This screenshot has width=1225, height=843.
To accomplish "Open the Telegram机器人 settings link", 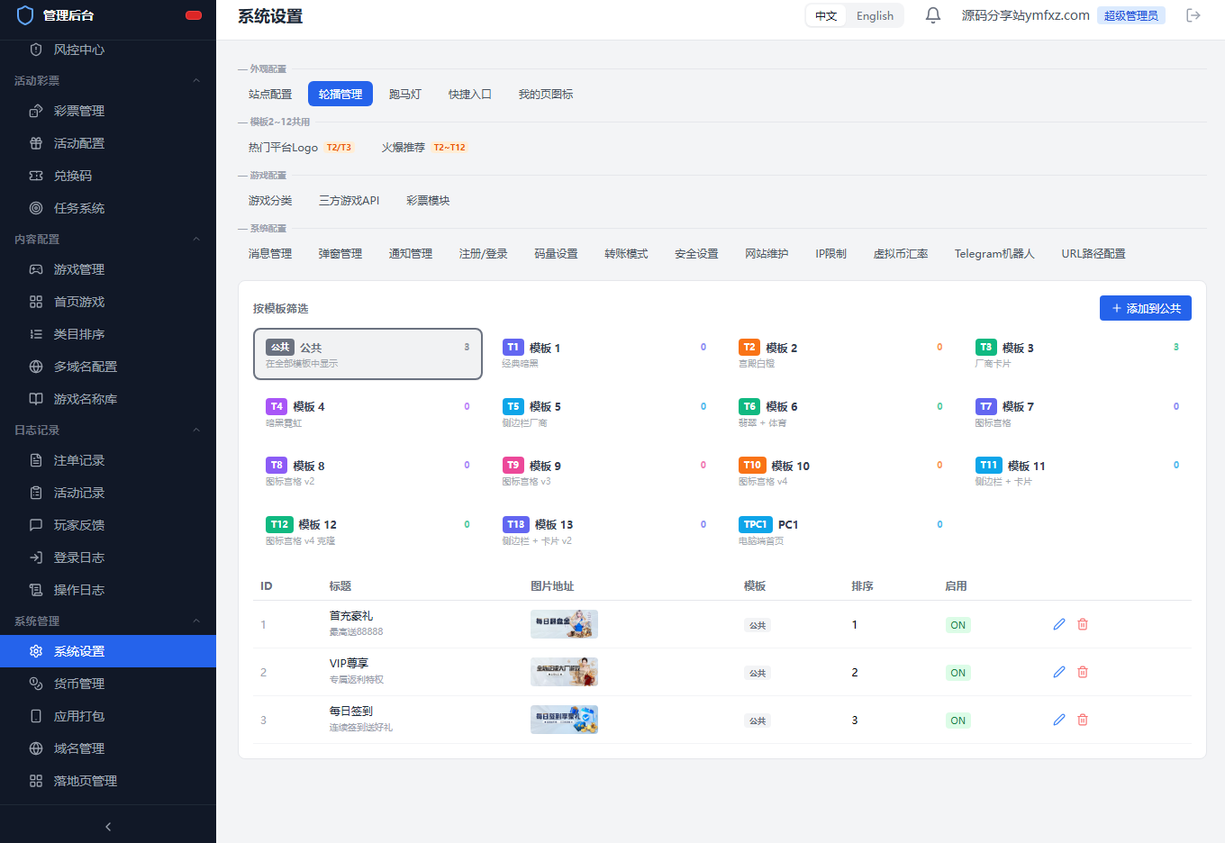I will point(994,253).
